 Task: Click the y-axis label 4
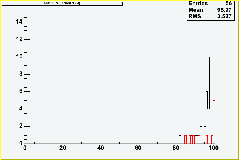(21, 108)
